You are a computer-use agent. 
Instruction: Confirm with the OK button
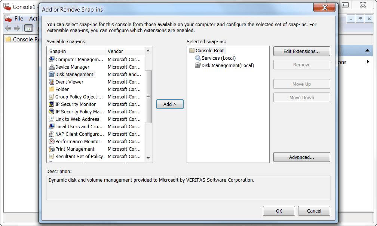pyautogui.click(x=279, y=211)
